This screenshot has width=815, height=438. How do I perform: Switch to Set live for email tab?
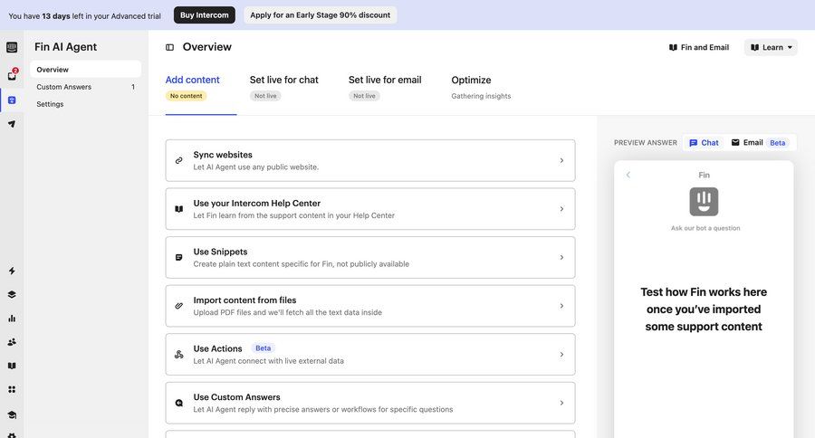[385, 80]
